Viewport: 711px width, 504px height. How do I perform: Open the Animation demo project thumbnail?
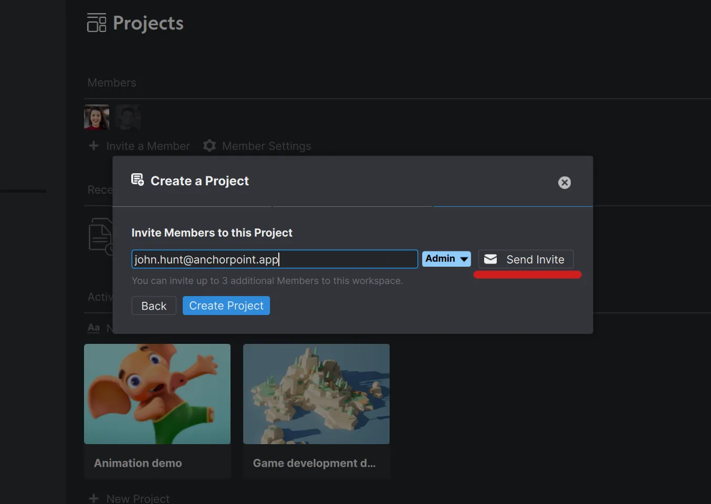[157, 394]
